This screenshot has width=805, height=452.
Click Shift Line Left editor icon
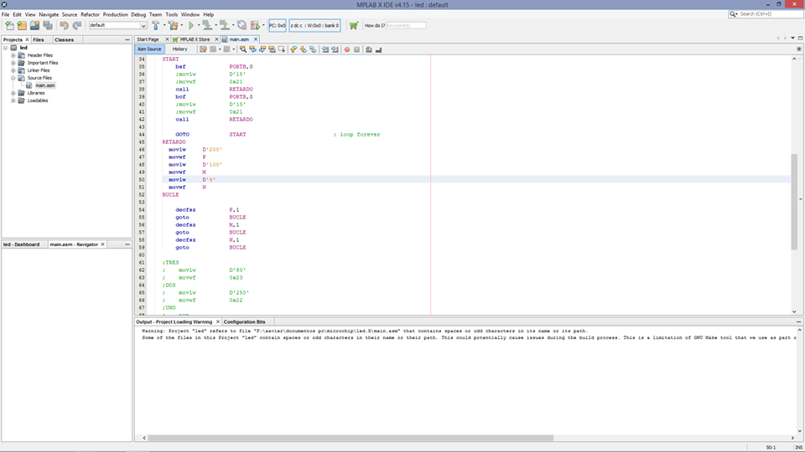coord(325,49)
